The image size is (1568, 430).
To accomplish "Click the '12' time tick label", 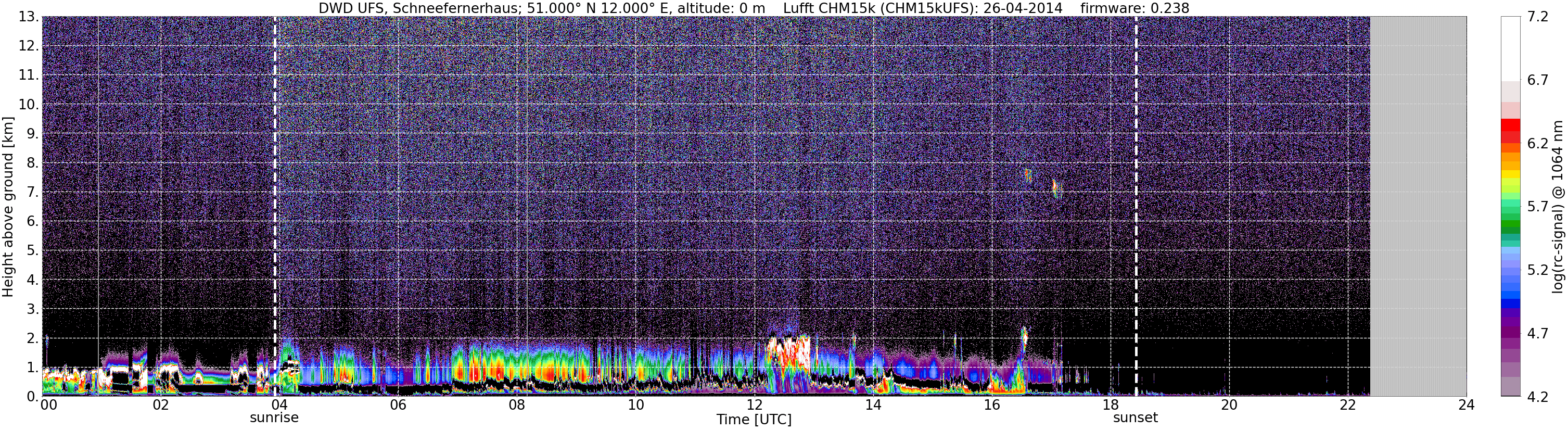I will [x=754, y=406].
